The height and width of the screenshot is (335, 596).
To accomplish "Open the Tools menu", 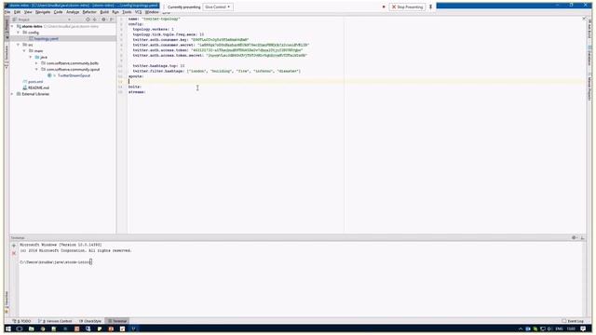I will coord(127,12).
